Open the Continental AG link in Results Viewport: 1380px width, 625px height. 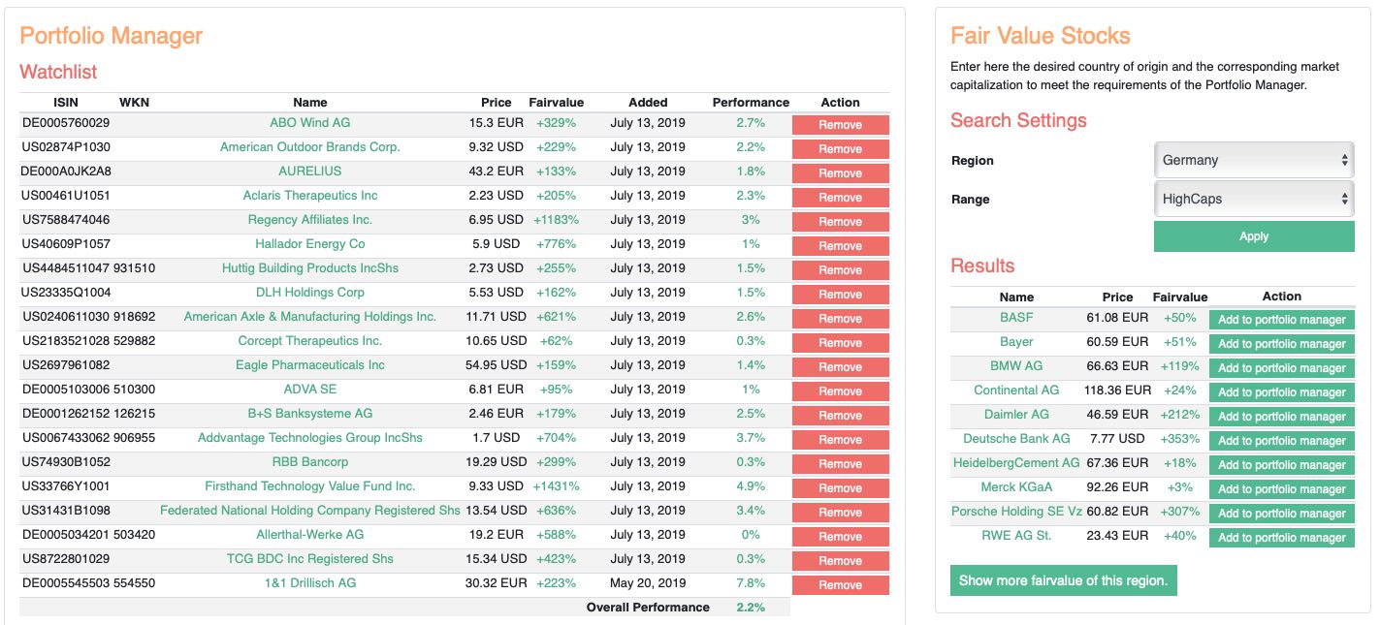1016,391
